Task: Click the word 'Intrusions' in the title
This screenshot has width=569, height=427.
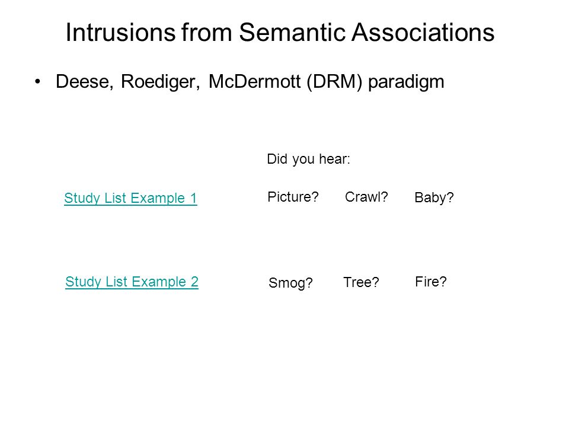Action: coord(120,32)
